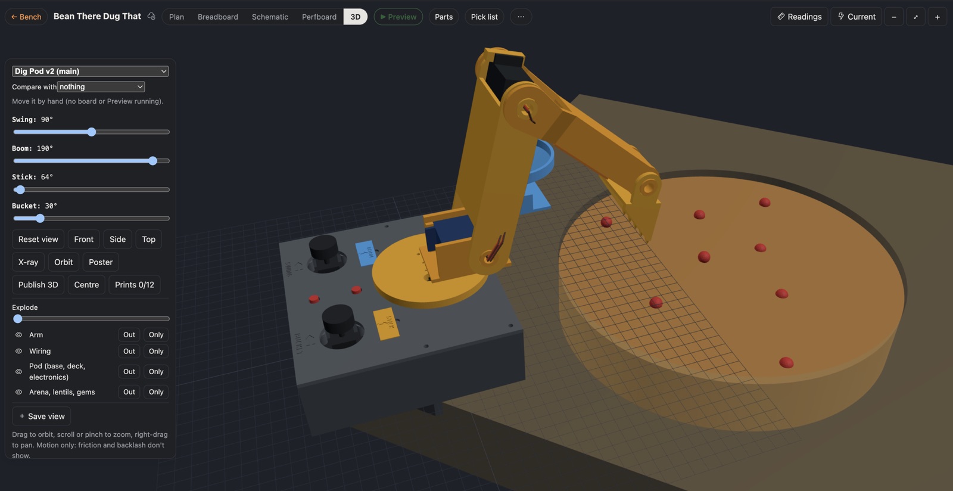Open Prints 0/12

(135, 285)
